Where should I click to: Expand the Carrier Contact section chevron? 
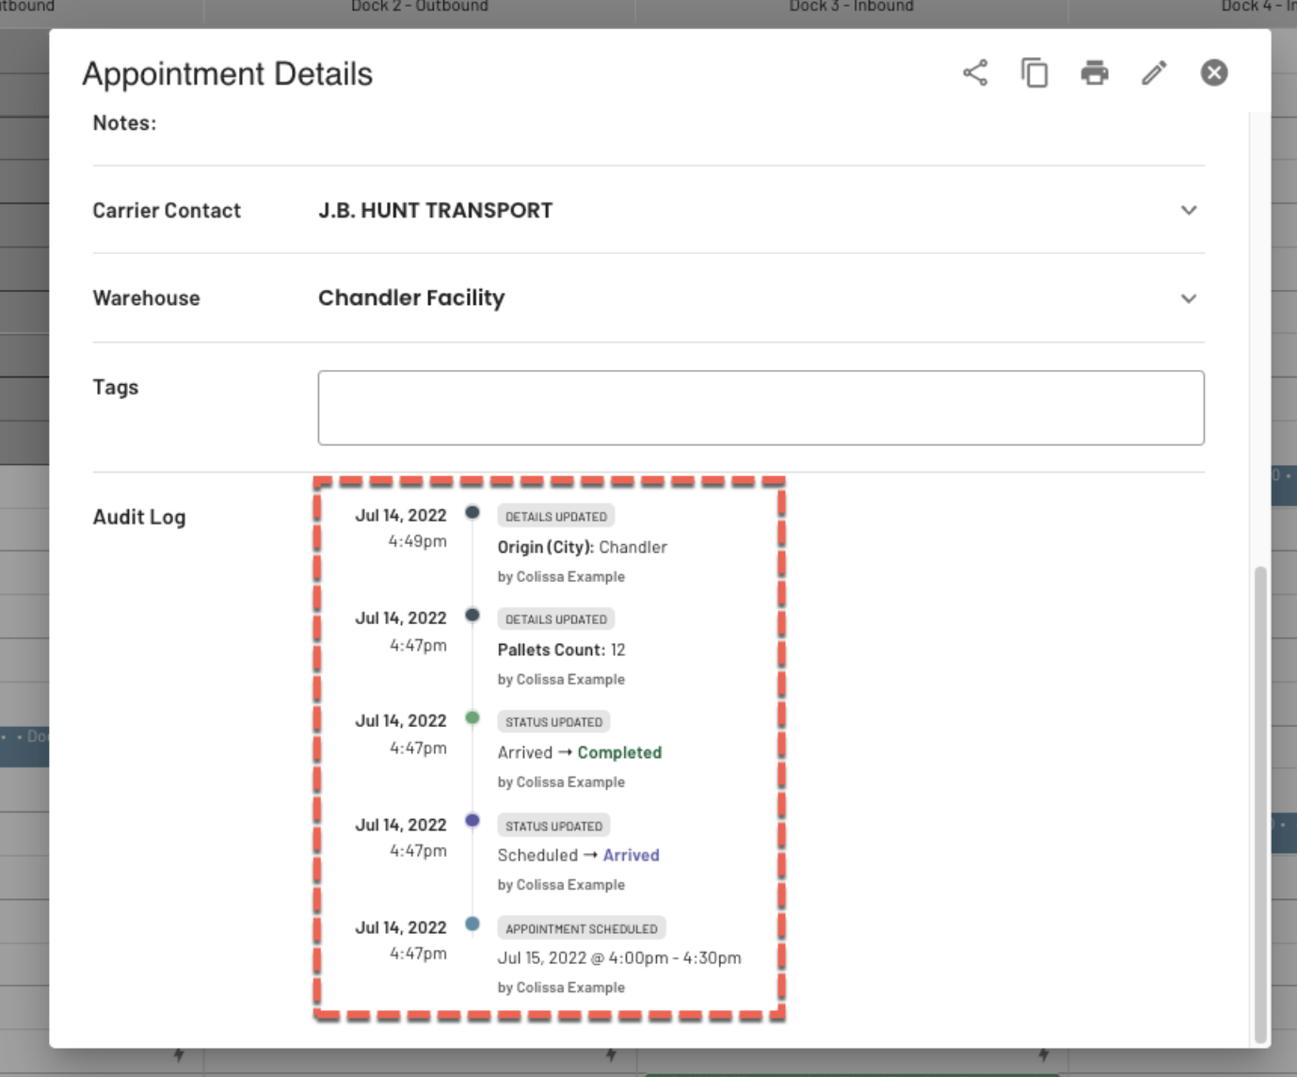tap(1189, 210)
